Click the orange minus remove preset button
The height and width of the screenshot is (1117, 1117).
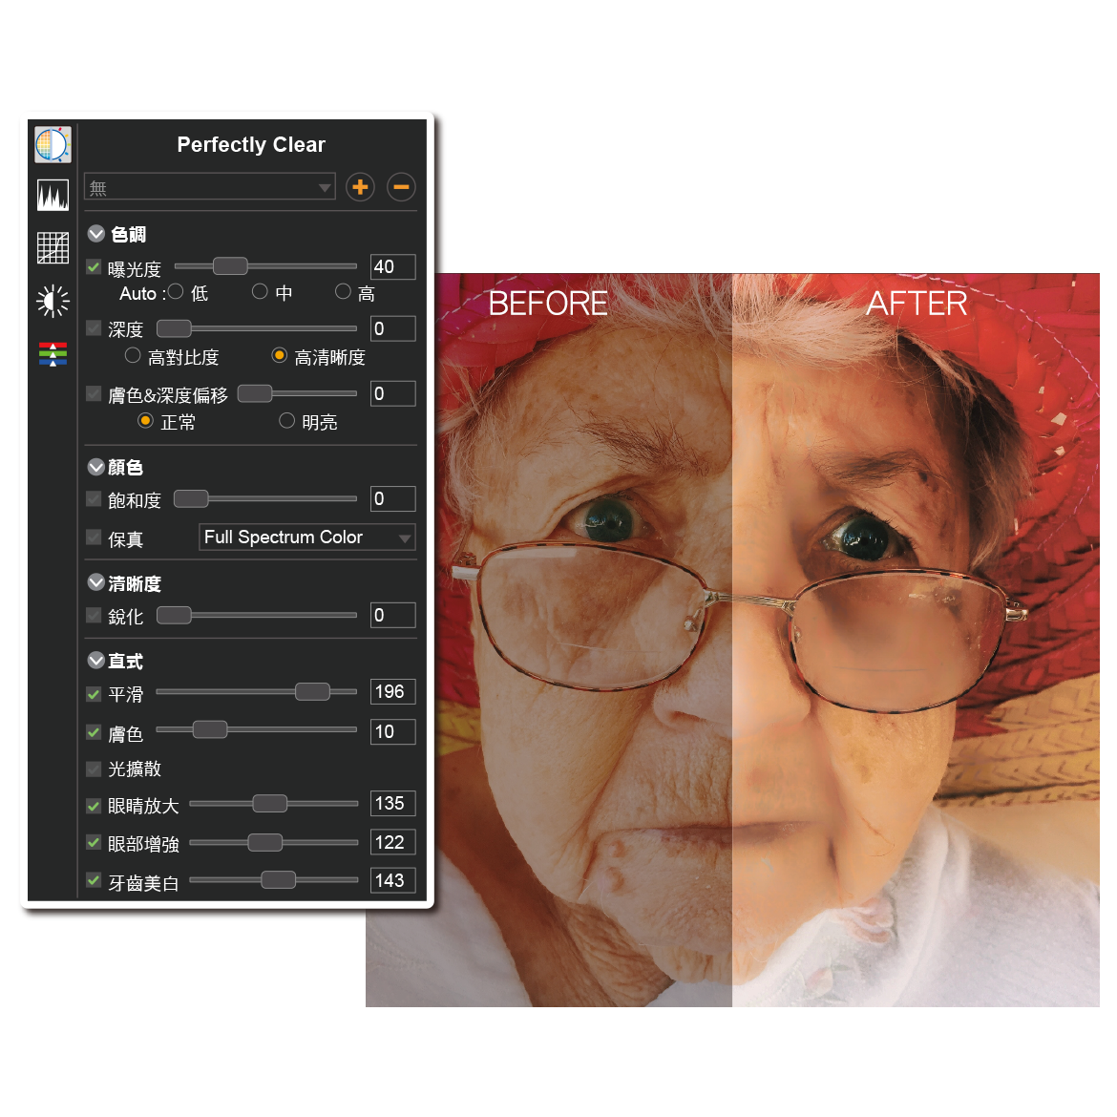401,187
